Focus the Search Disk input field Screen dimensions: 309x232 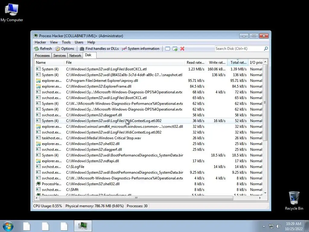pyautogui.click(x=239, y=49)
